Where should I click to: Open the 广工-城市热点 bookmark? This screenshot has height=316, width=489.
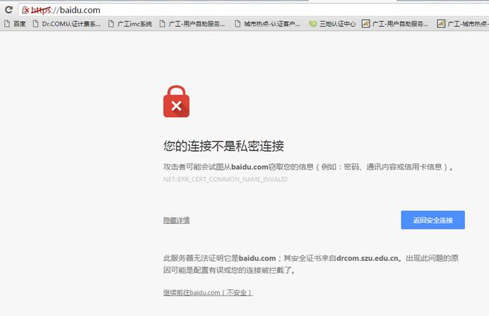[463, 24]
